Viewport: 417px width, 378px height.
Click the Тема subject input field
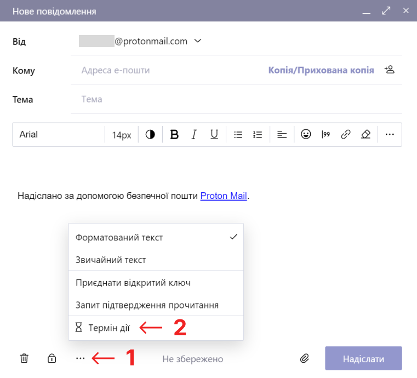(236, 99)
